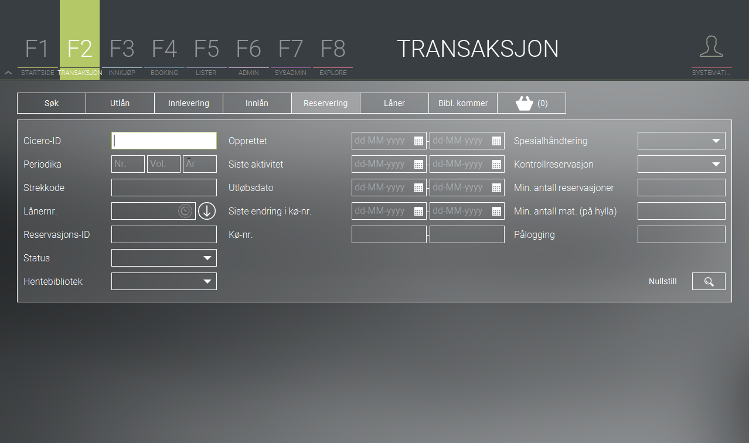
Task: Switch to the Utlån tab
Action: point(120,103)
